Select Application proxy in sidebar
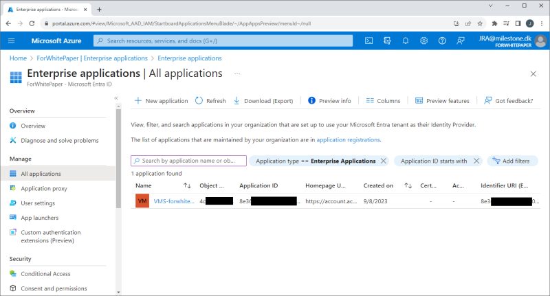Image resolution: width=550 pixels, height=296 pixels. pyautogui.click(x=44, y=188)
